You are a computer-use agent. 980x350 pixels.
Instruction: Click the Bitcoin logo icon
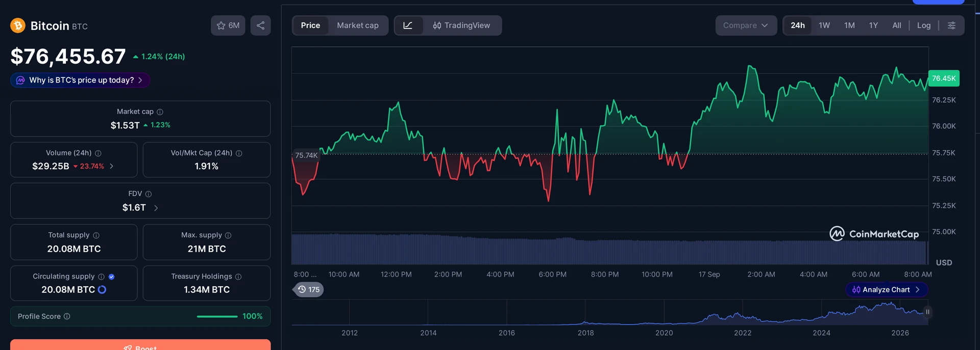coord(18,25)
